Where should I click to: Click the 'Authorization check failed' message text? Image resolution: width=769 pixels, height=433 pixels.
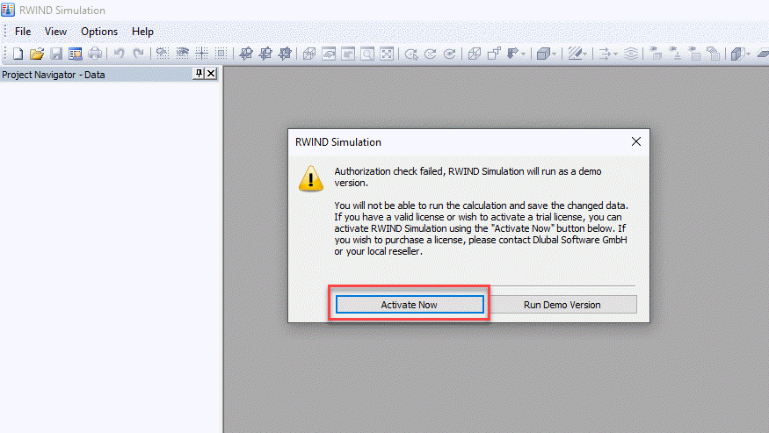point(468,177)
